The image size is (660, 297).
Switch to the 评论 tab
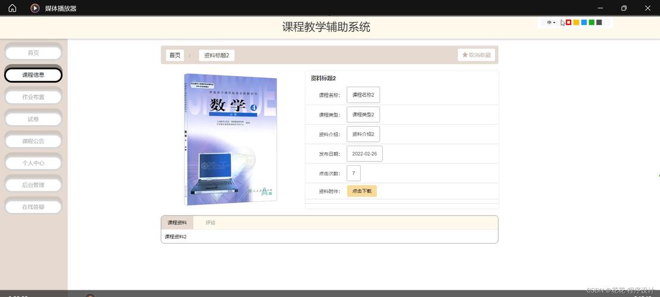coord(211,223)
